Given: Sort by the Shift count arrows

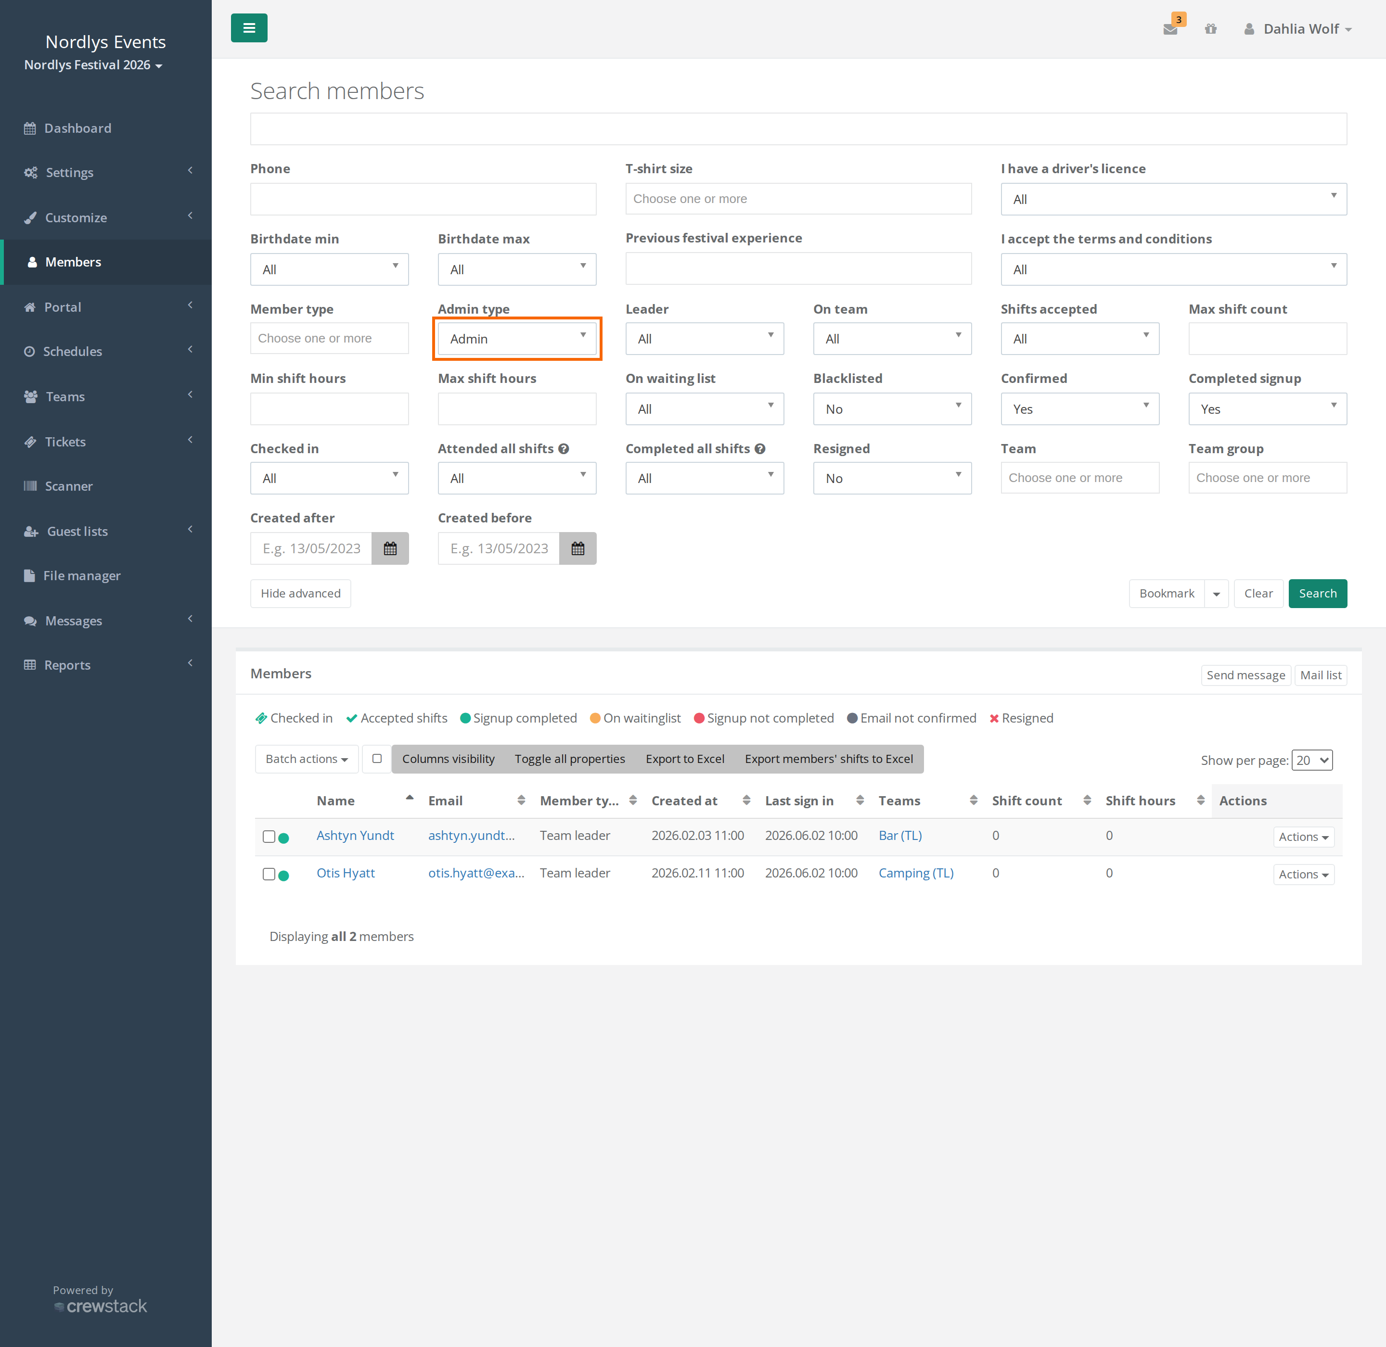Looking at the screenshot, I should [1087, 800].
